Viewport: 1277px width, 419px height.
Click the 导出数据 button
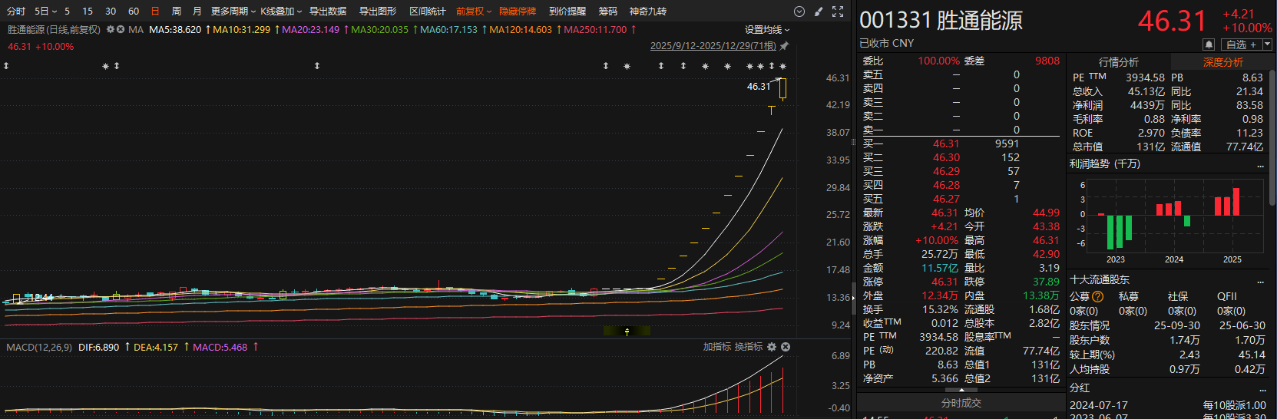pos(328,12)
